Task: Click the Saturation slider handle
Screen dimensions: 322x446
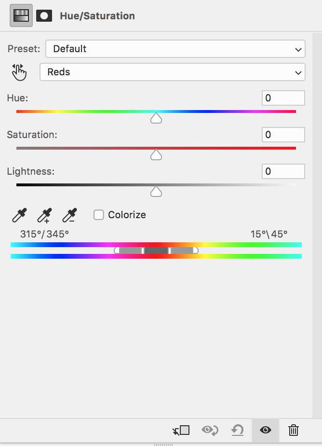Action: click(156, 154)
